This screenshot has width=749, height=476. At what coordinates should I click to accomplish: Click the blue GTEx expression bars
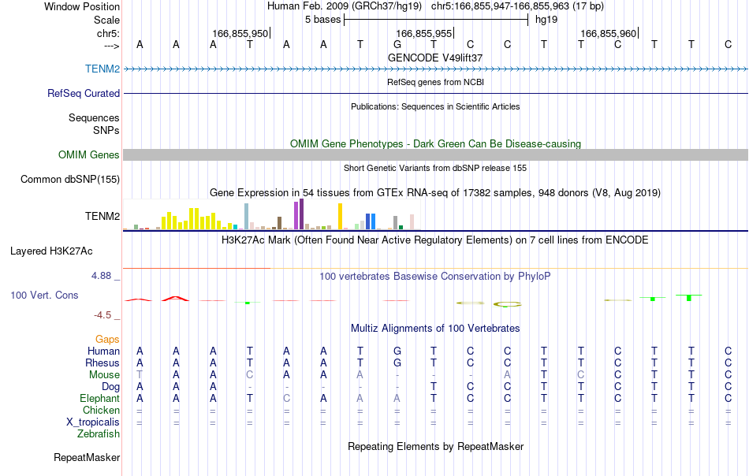point(371,221)
